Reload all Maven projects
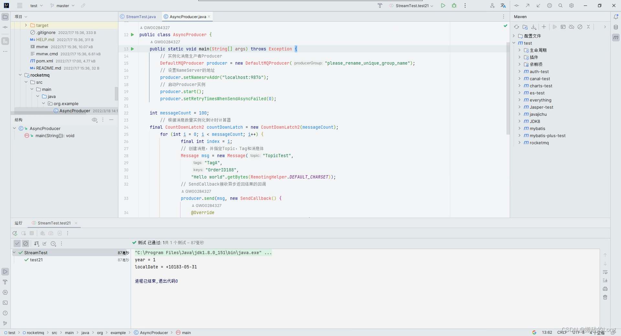Viewport: 621px width, 336px height. 517,27
